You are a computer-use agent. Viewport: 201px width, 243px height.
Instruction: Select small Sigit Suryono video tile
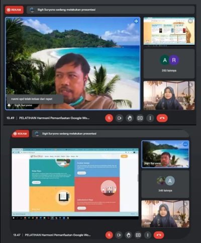[165, 154]
